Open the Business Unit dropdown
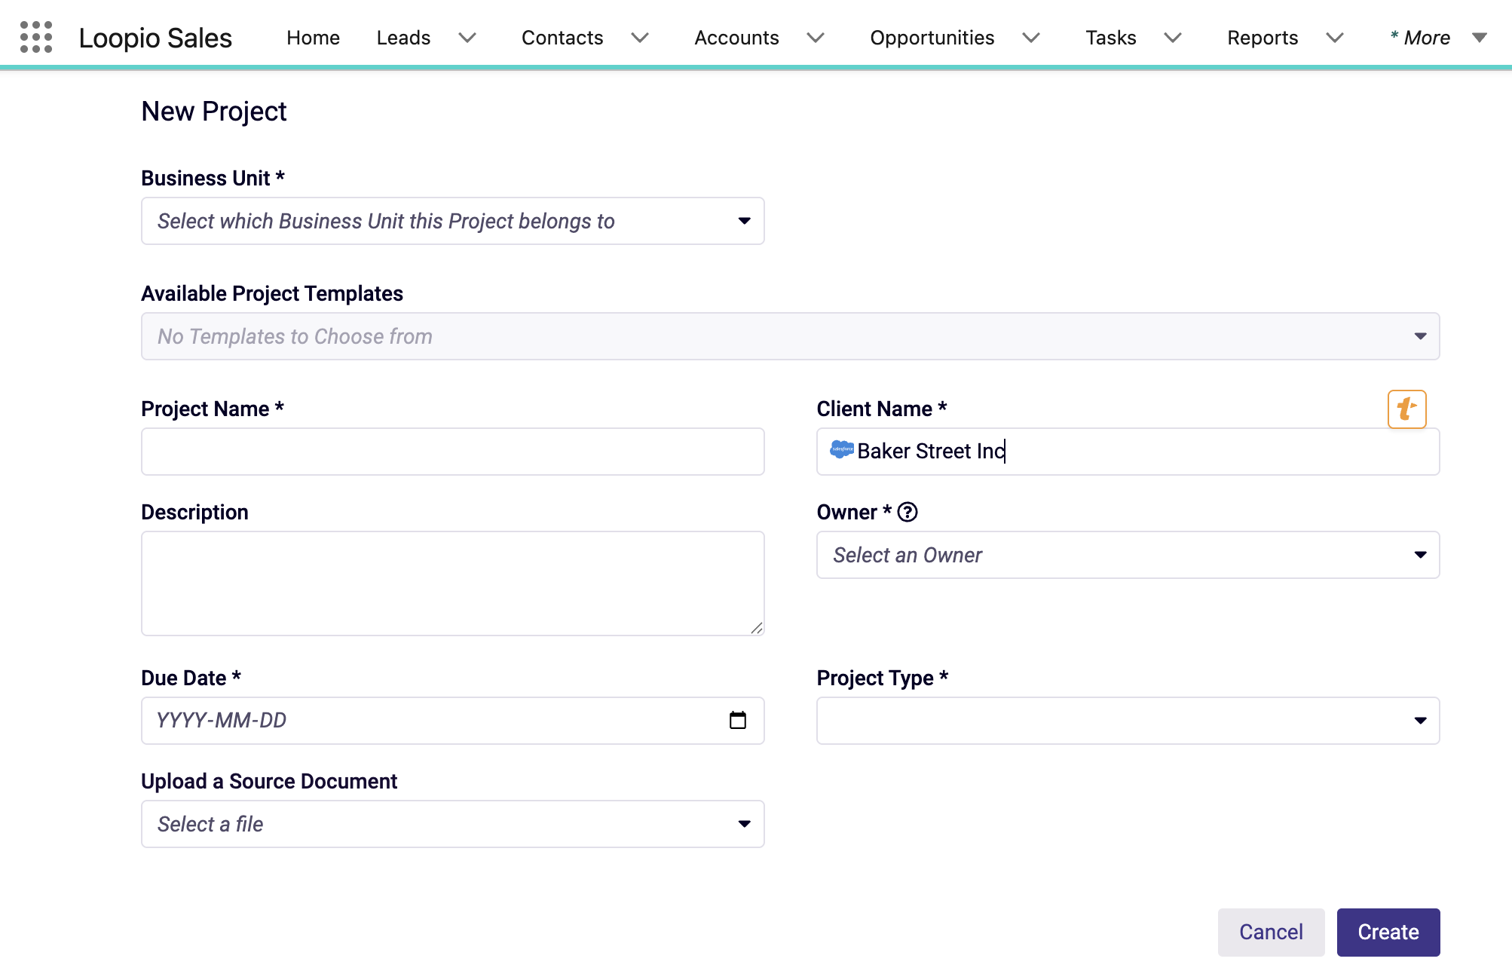Viewport: 1512px width, 977px height. [453, 221]
